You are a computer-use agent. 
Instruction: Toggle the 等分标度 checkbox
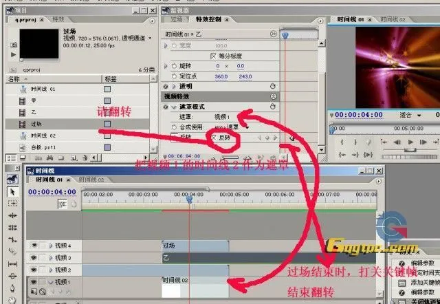pyautogui.click(x=213, y=56)
